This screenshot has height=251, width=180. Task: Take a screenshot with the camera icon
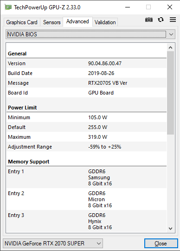(x=149, y=20)
